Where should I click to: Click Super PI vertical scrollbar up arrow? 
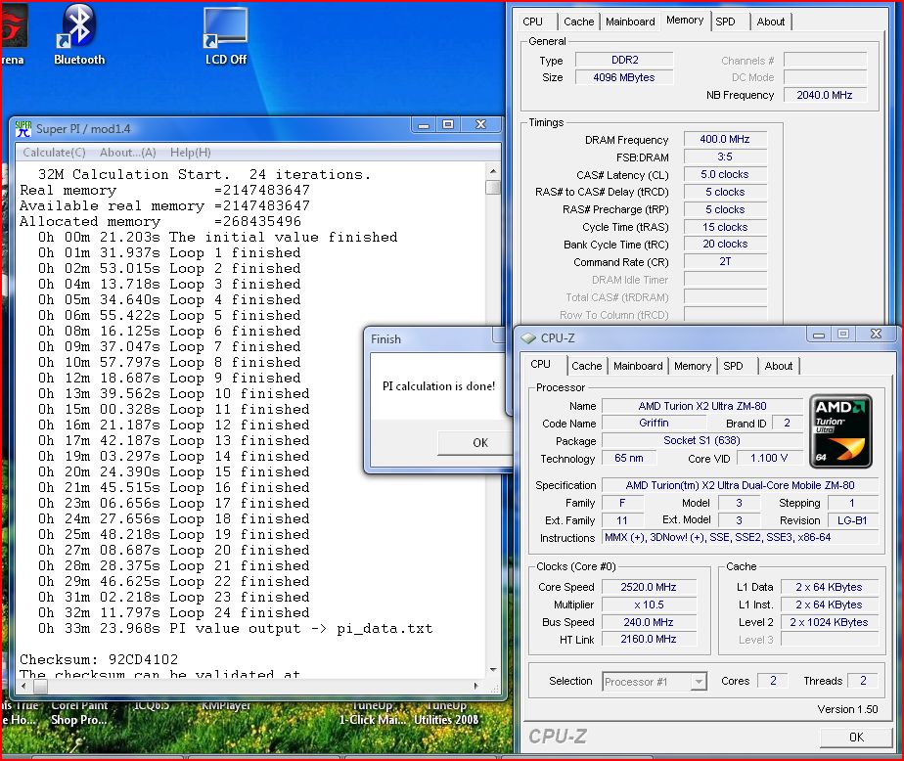[493, 171]
